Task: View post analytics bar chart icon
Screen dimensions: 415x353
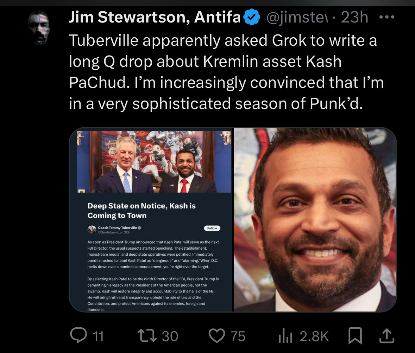Action: pyautogui.click(x=285, y=336)
